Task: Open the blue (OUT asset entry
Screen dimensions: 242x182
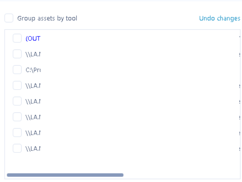Action: (x=33, y=39)
